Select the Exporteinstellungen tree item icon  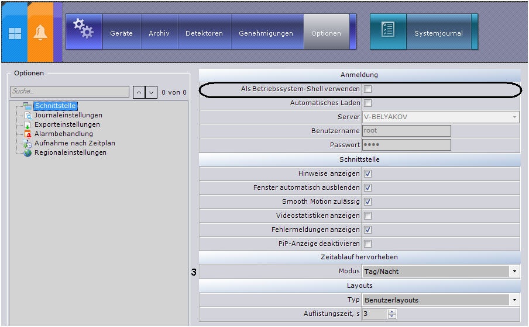coord(28,125)
